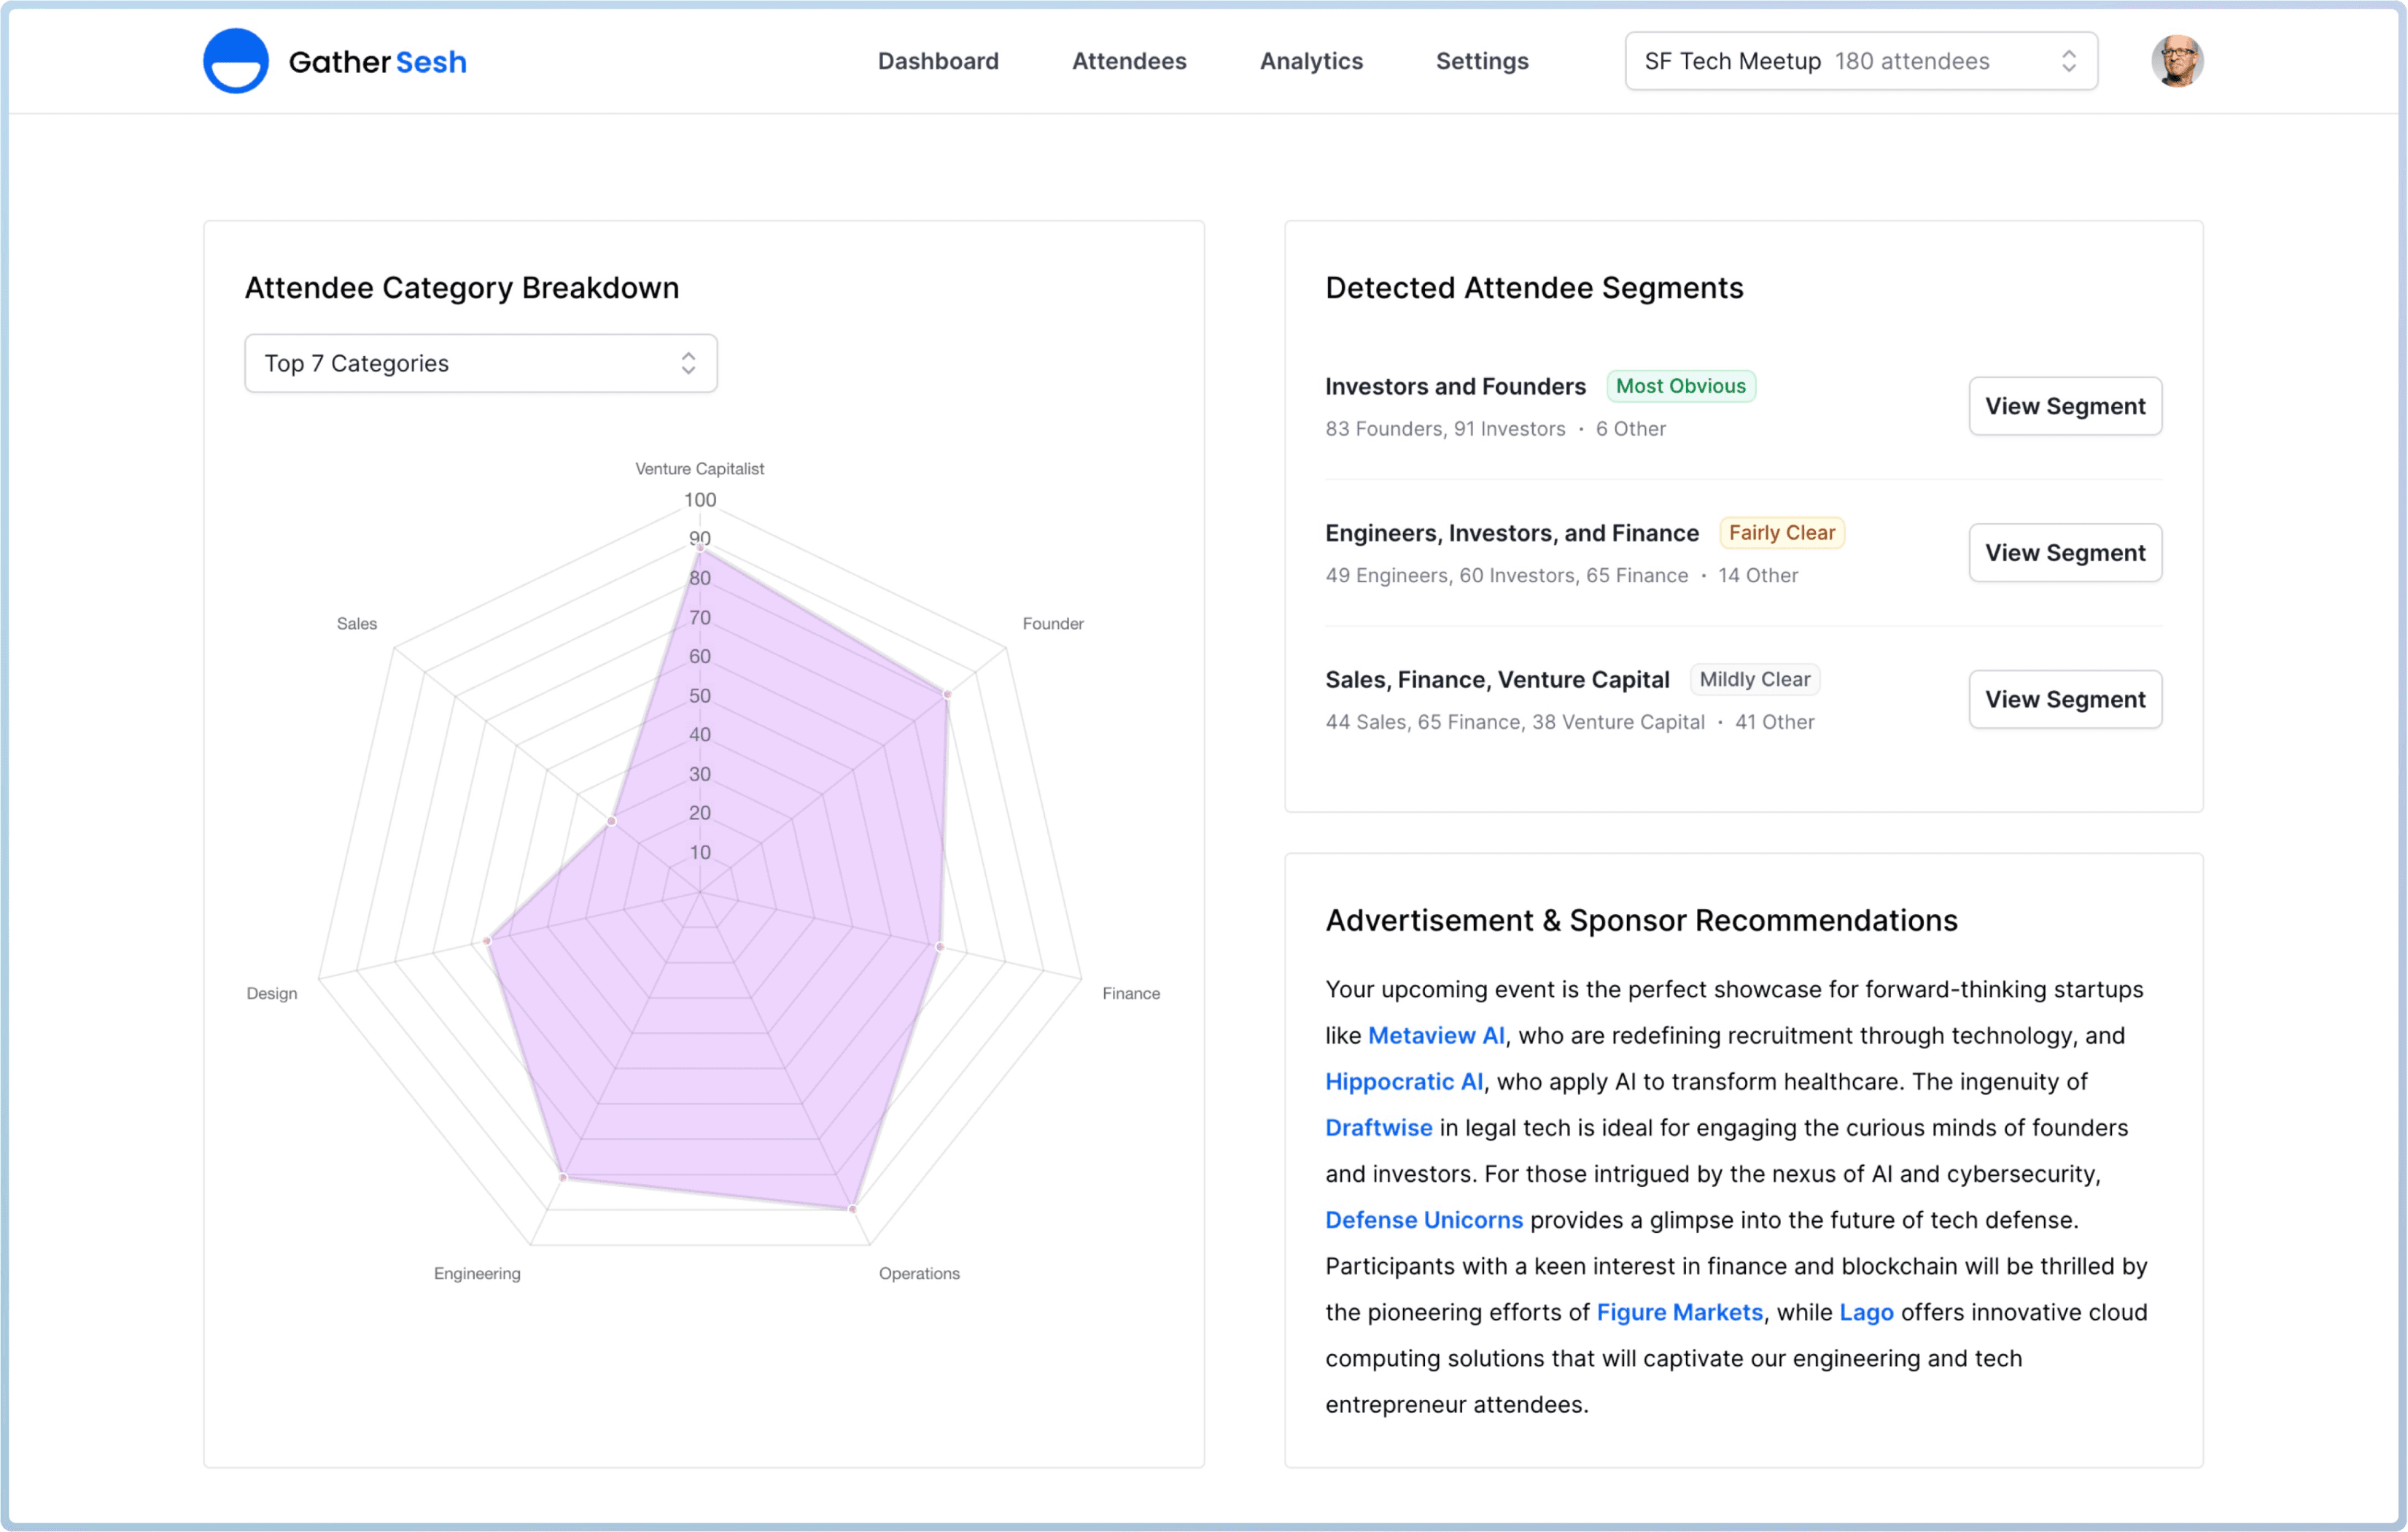Open the user profile avatar
2408x1532 pixels.
pyautogui.click(x=2177, y=61)
